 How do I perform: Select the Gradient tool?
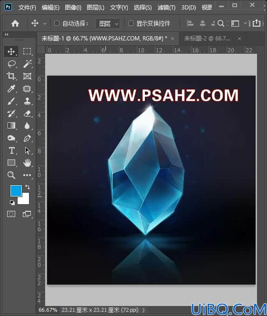(x=11, y=126)
